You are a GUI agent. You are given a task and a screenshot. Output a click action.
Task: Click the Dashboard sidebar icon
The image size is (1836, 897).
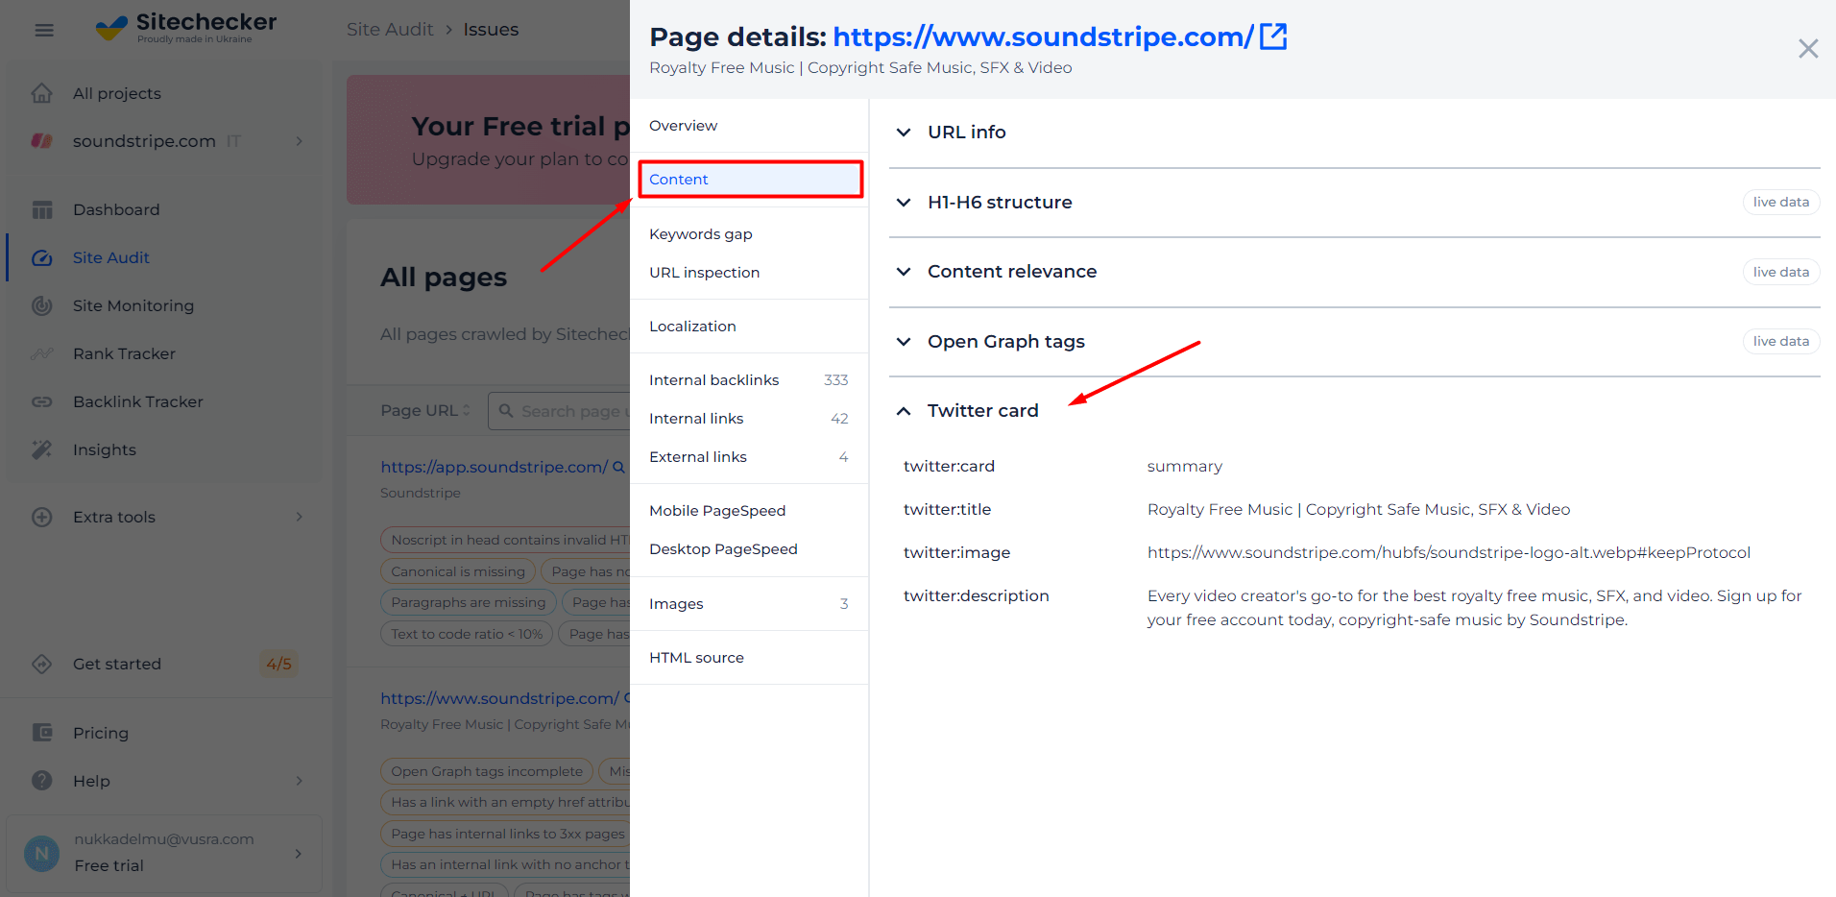pos(42,209)
